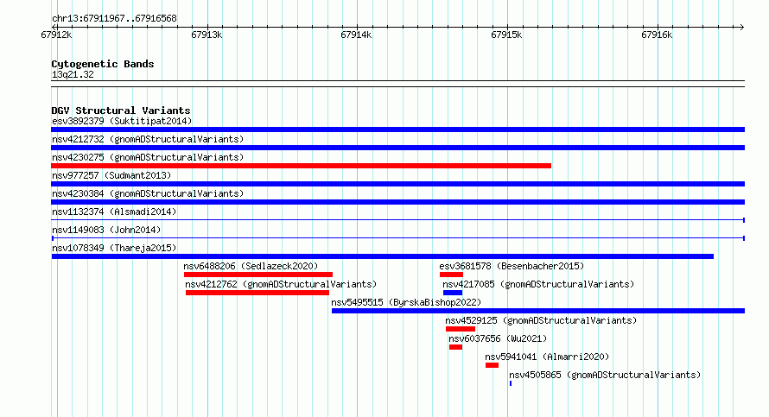Click the blue bar under esv3892379
Screen dimensions: 769x417
[x=397, y=130]
